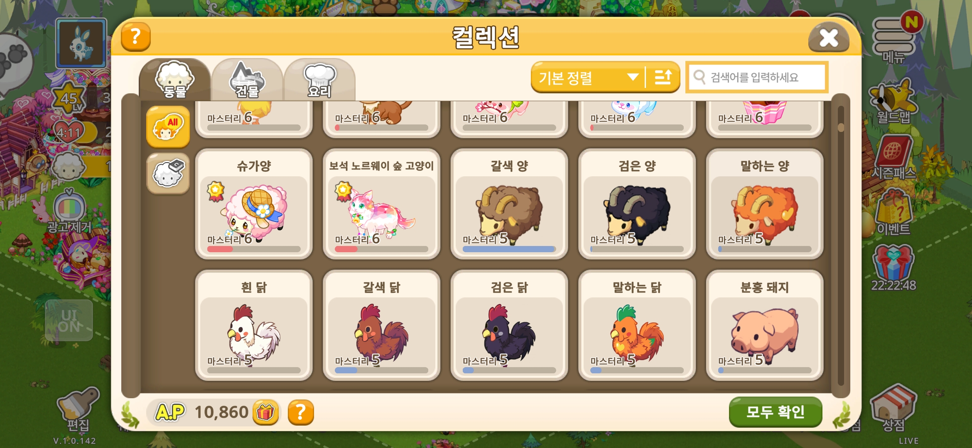Open the 월드맵 world map icon
Screen dimensions: 972x448
click(x=893, y=102)
